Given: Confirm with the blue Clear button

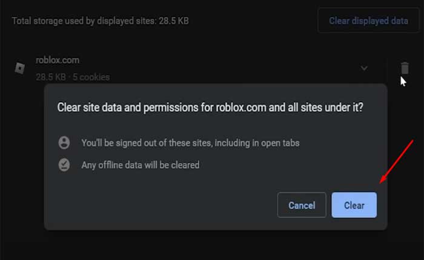Looking at the screenshot, I should 354,205.
